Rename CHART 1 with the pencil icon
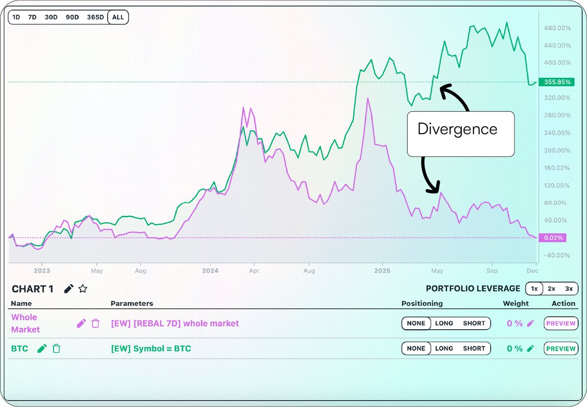 69,289
